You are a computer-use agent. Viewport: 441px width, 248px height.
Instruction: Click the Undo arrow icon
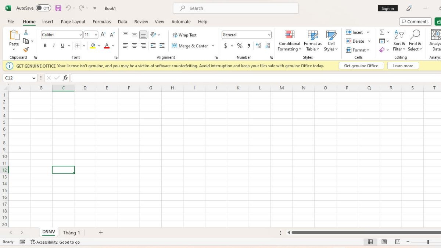pyautogui.click(x=68, y=8)
